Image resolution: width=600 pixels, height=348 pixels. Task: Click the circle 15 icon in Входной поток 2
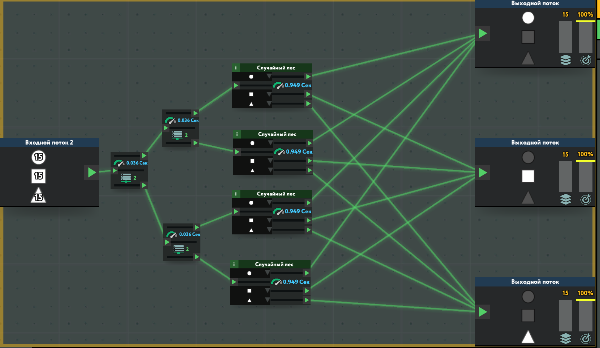pos(38,157)
